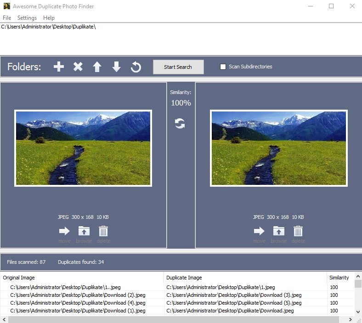Screen dimensions: 362x323
Task: Click browse folder icon under the right image
Action: (279, 231)
